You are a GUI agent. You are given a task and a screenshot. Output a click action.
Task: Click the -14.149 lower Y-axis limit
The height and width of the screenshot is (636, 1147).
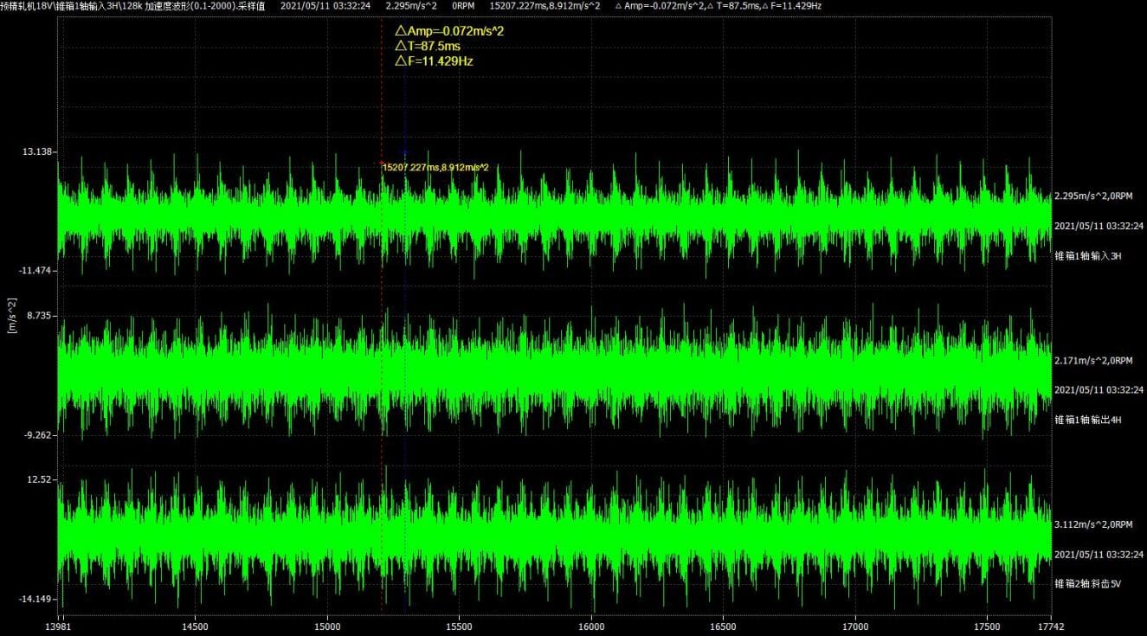point(36,599)
